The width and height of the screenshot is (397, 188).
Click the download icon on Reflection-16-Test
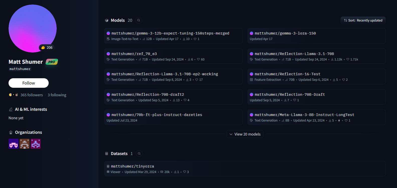(x=334, y=80)
